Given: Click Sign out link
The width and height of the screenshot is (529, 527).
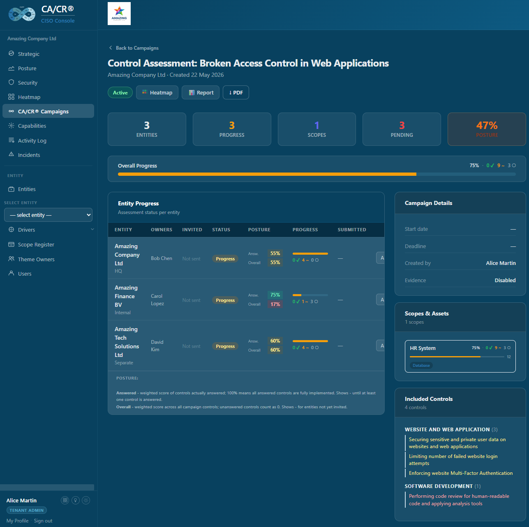Looking at the screenshot, I should [43, 520].
